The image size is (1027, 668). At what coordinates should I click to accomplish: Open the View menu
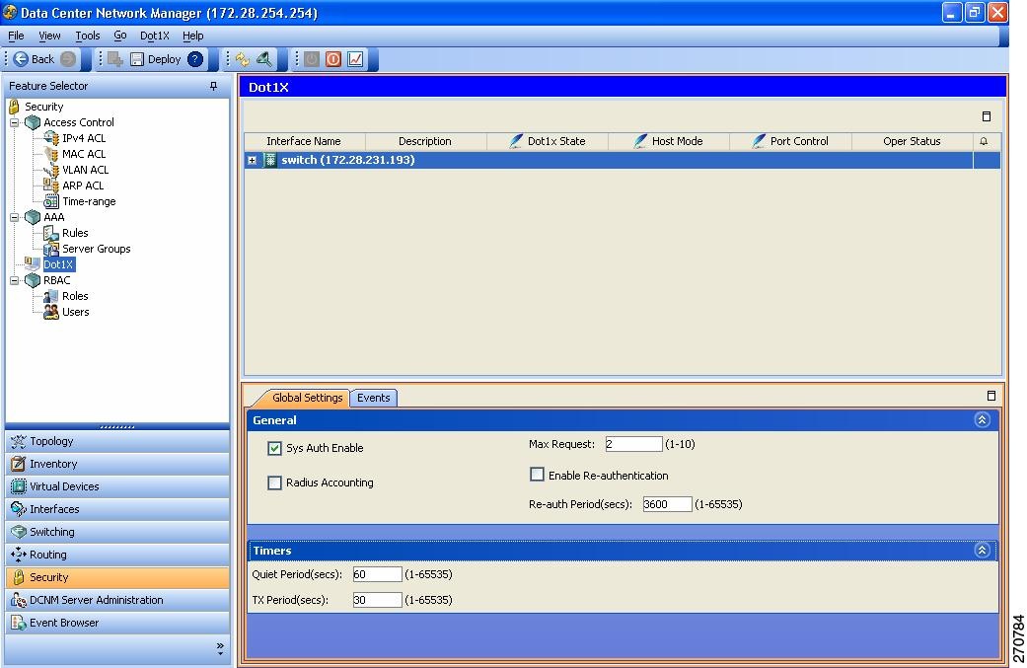(x=49, y=36)
